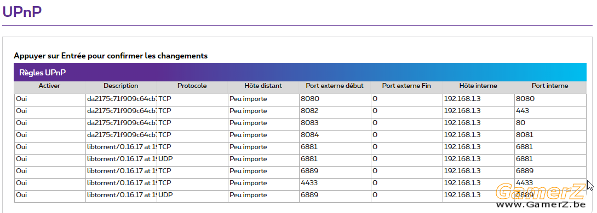Click the Port externe Fin header

tap(406, 86)
